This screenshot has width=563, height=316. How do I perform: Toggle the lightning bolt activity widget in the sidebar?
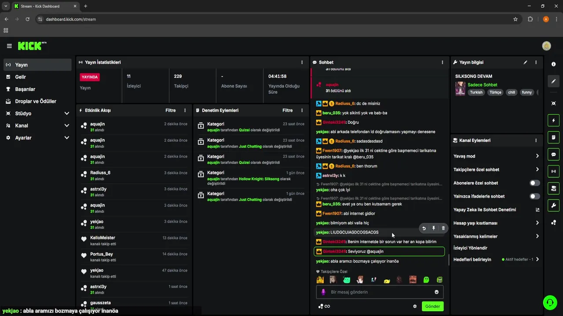(553, 120)
